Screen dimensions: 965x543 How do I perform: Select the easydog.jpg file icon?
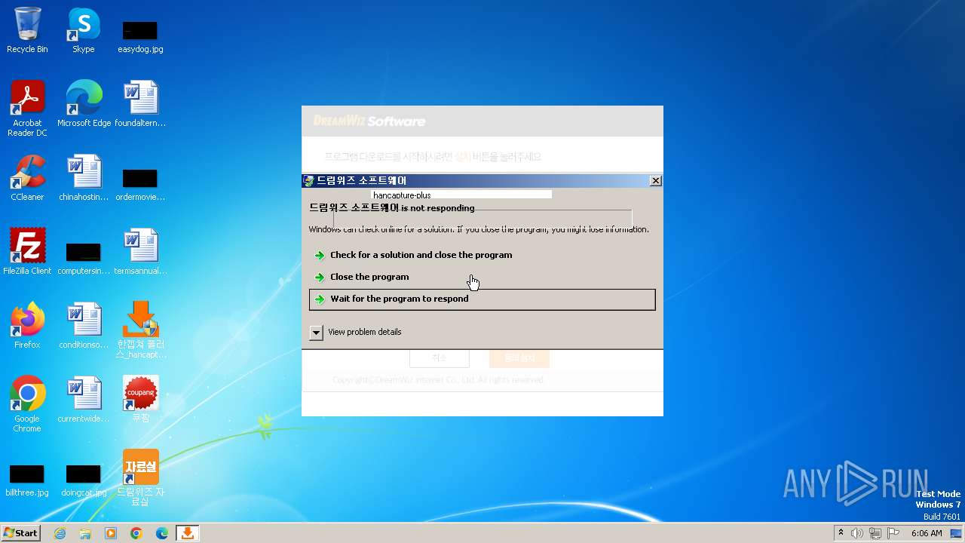pos(140,36)
